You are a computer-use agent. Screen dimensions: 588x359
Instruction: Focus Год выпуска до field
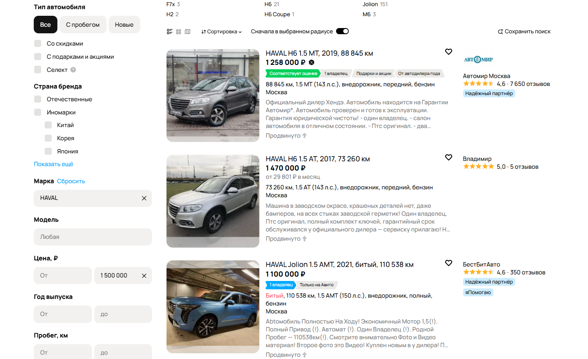click(123, 314)
